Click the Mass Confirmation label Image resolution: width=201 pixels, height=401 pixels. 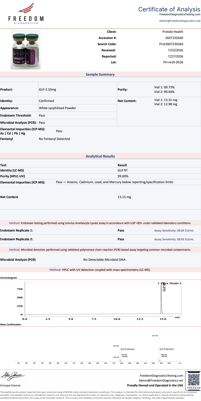tap(10, 325)
